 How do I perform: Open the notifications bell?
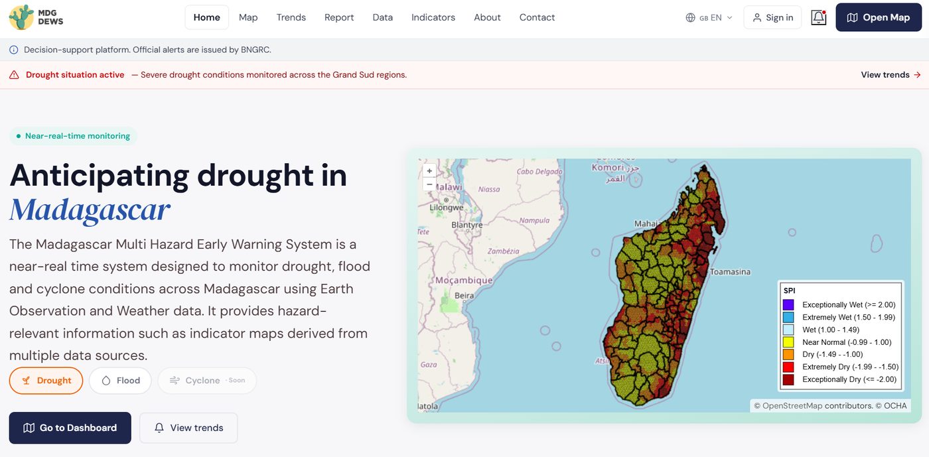(819, 18)
